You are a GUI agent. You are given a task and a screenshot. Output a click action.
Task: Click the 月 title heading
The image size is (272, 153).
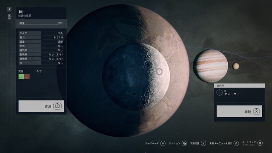click(x=21, y=12)
